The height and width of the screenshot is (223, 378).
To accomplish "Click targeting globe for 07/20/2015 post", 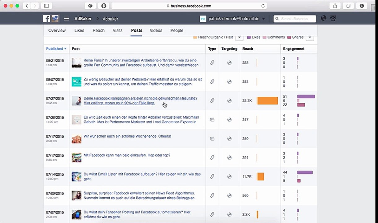I will click(x=229, y=120).
